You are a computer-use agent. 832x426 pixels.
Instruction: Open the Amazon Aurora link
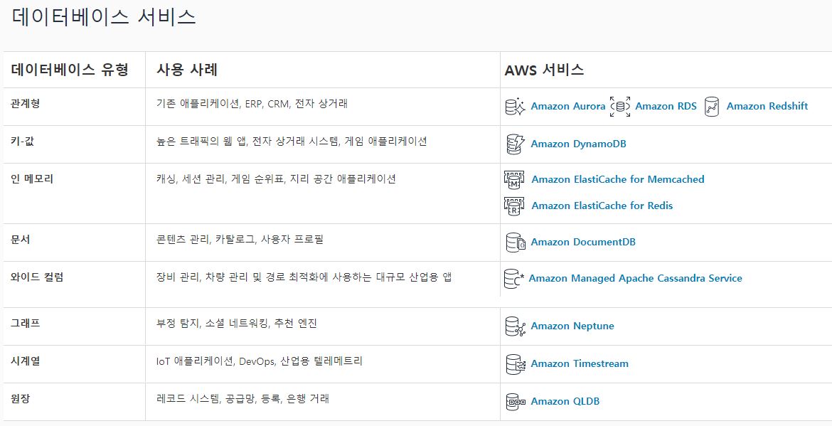point(567,106)
